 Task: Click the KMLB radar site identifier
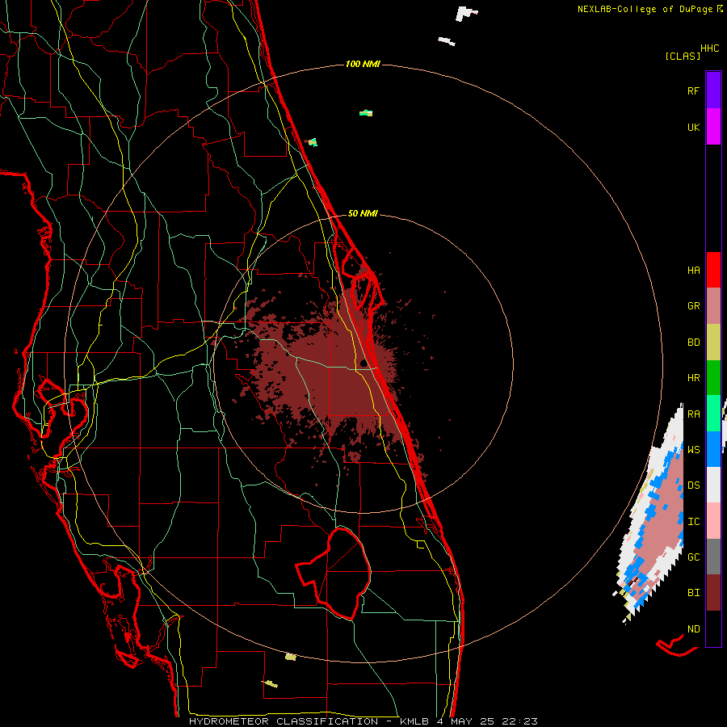tap(413, 721)
